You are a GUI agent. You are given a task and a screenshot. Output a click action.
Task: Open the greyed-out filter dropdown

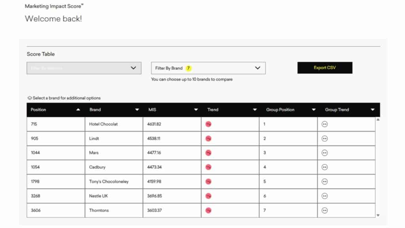click(84, 68)
